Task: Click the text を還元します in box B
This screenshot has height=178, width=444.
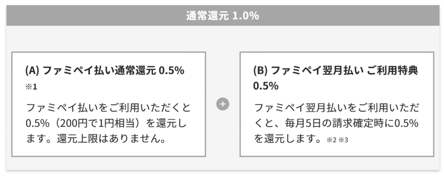Action: pyautogui.click(x=288, y=139)
